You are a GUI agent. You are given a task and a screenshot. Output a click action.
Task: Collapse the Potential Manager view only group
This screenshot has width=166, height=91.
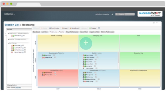8,39
